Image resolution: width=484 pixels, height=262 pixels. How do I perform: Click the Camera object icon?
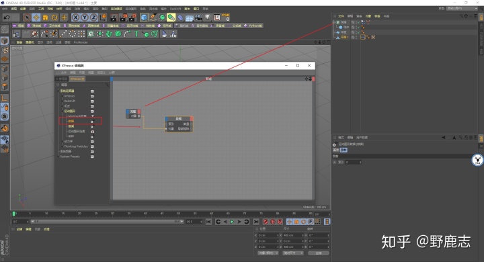pyautogui.click(x=198, y=17)
